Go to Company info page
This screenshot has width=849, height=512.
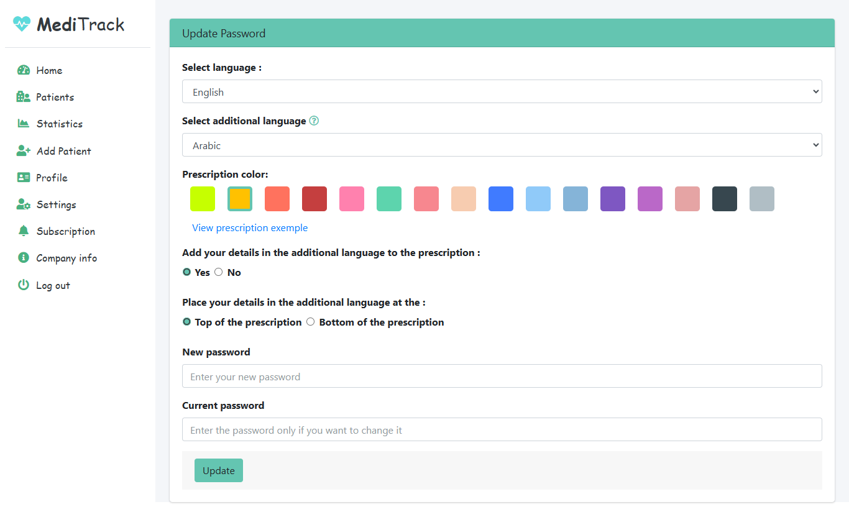click(66, 258)
